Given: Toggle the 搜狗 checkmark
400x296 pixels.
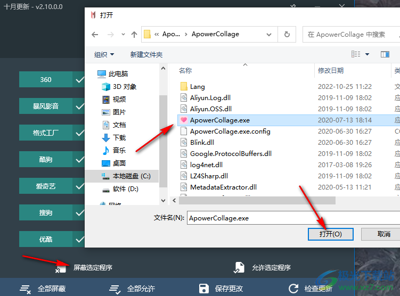Looking at the screenshot, I should coord(79,212).
